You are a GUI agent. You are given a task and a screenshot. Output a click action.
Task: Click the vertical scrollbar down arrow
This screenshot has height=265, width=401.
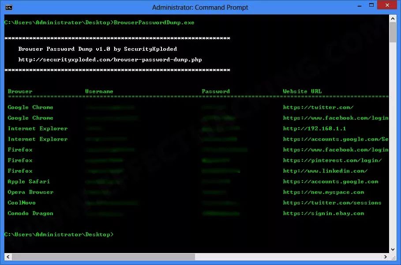(x=393, y=250)
